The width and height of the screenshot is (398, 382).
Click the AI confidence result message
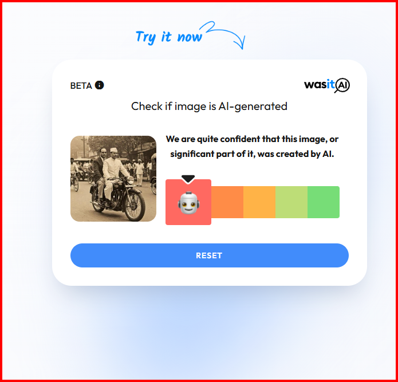click(x=252, y=147)
